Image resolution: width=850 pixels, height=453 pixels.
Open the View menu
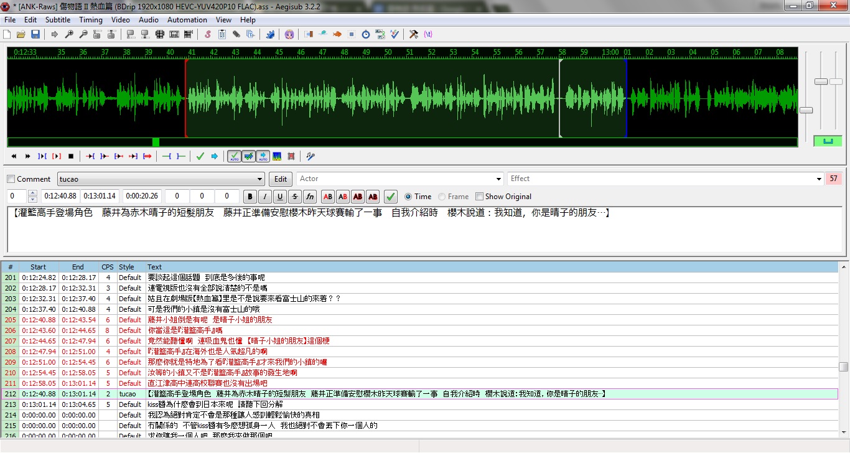point(224,20)
